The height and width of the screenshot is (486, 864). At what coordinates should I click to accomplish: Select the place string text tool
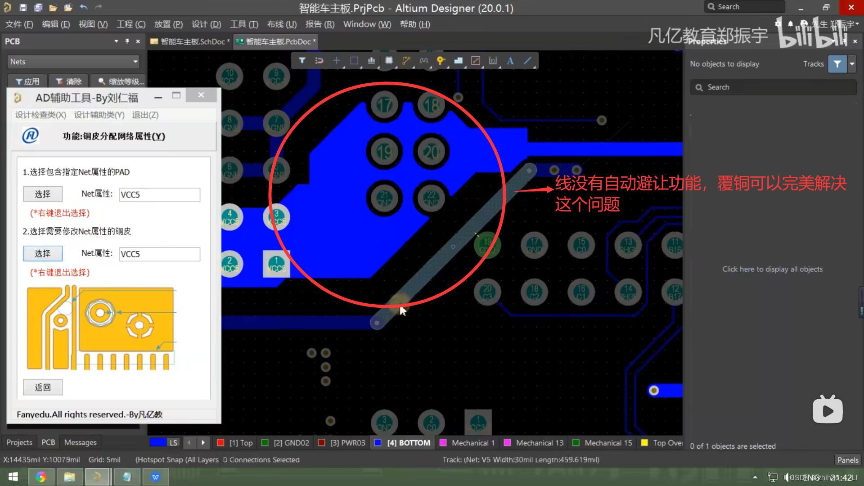[x=509, y=60]
